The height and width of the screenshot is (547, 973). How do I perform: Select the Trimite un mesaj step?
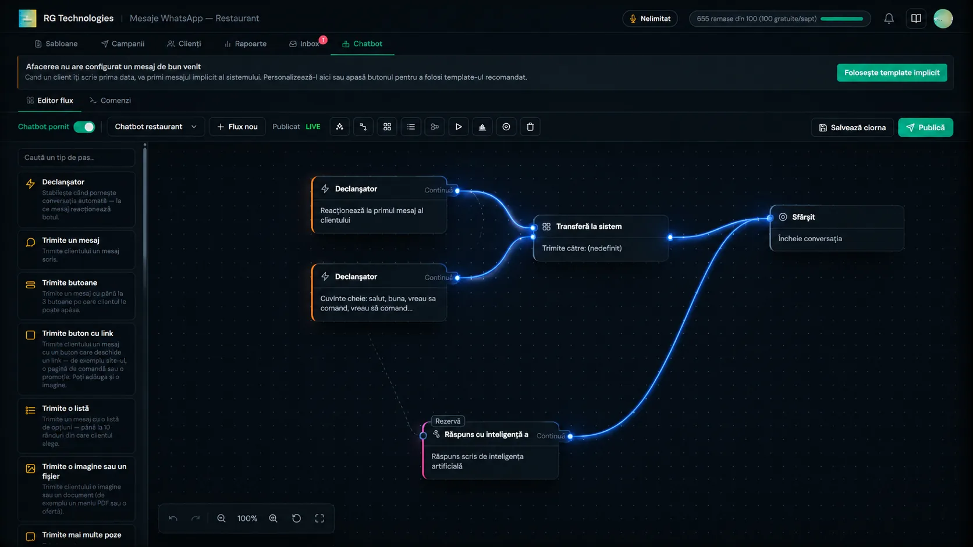[x=77, y=250]
